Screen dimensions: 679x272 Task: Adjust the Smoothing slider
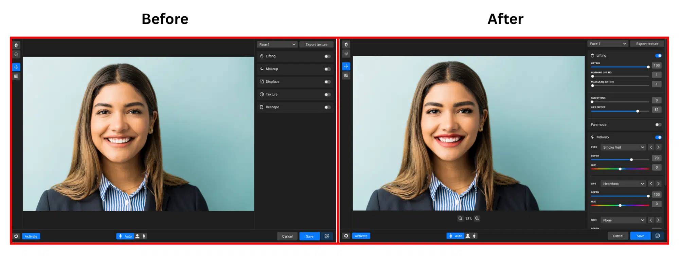[x=620, y=102]
